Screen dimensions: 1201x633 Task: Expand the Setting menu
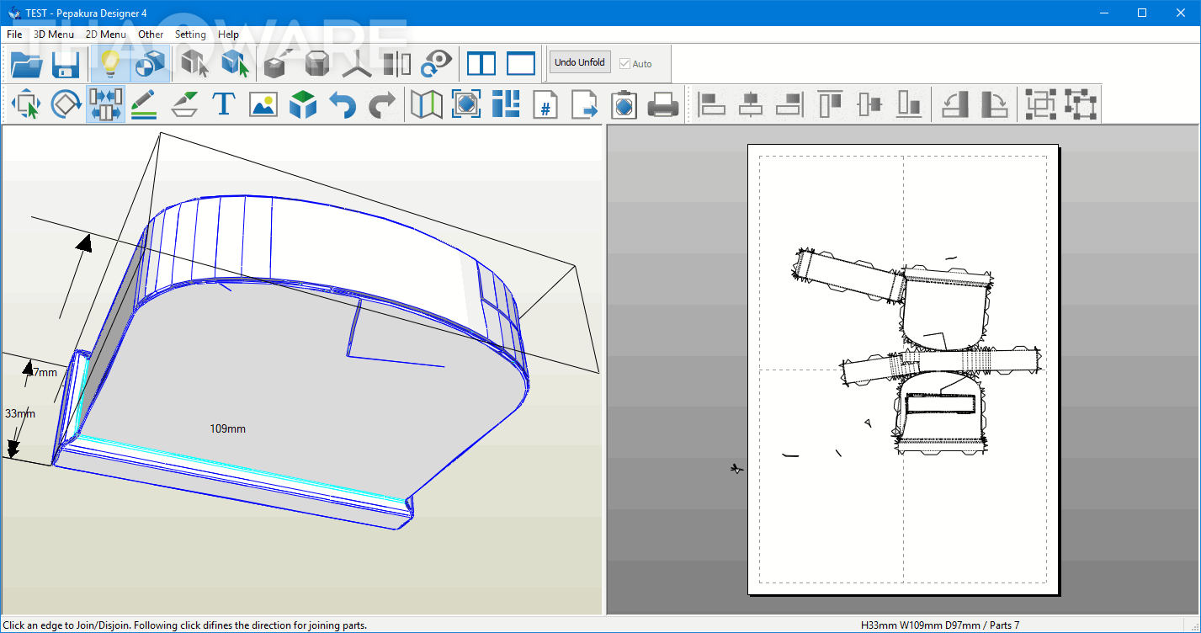pyautogui.click(x=190, y=35)
